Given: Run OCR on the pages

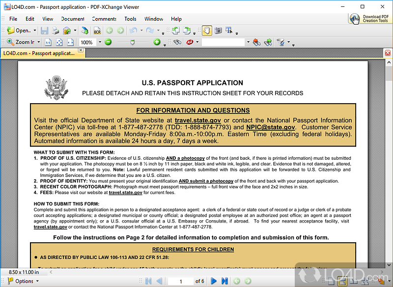Looking at the screenshot, I should tap(97, 30).
